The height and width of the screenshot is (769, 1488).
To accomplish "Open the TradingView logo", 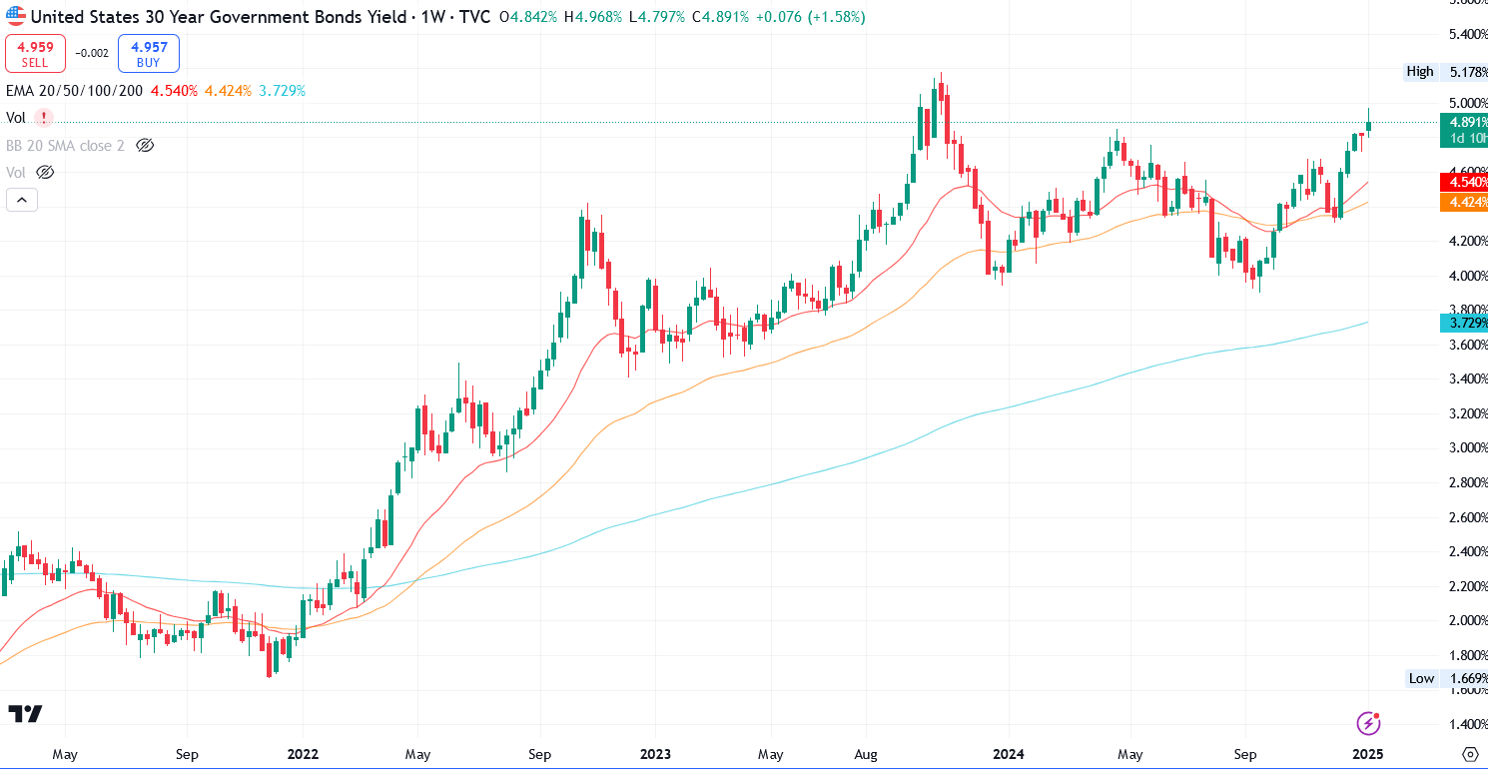I will coord(25,713).
